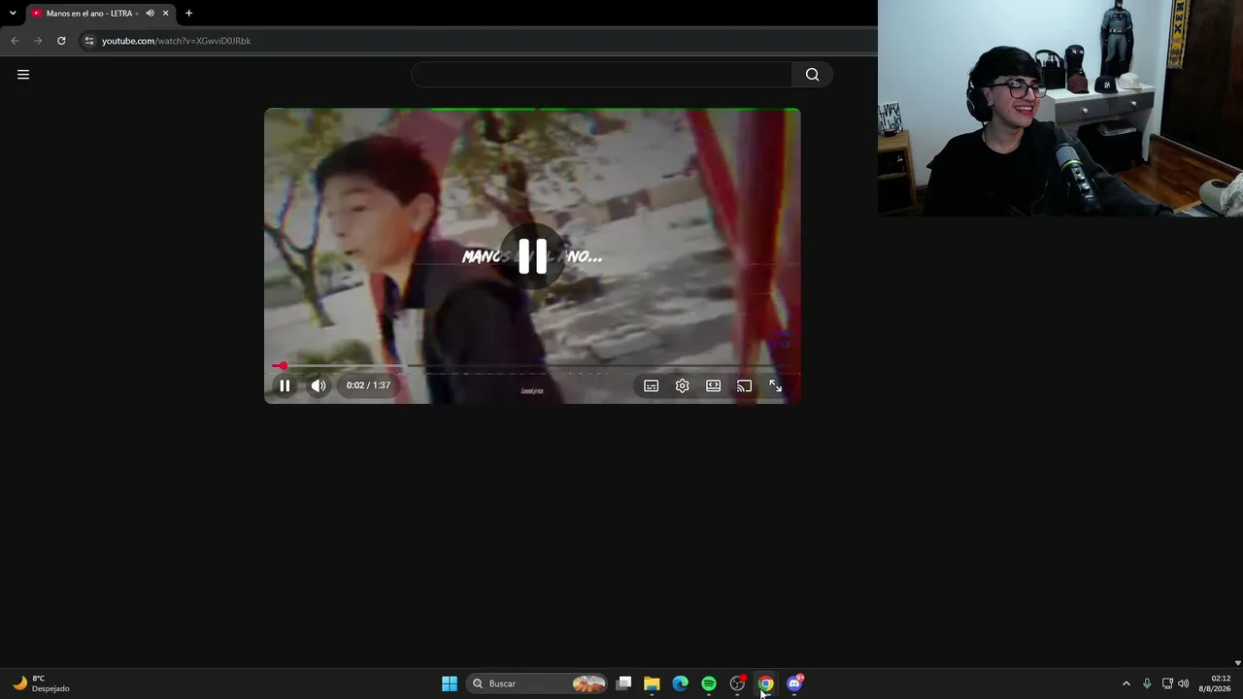This screenshot has width=1243, height=699.
Task: Open Discord from the taskbar
Action: [794, 683]
